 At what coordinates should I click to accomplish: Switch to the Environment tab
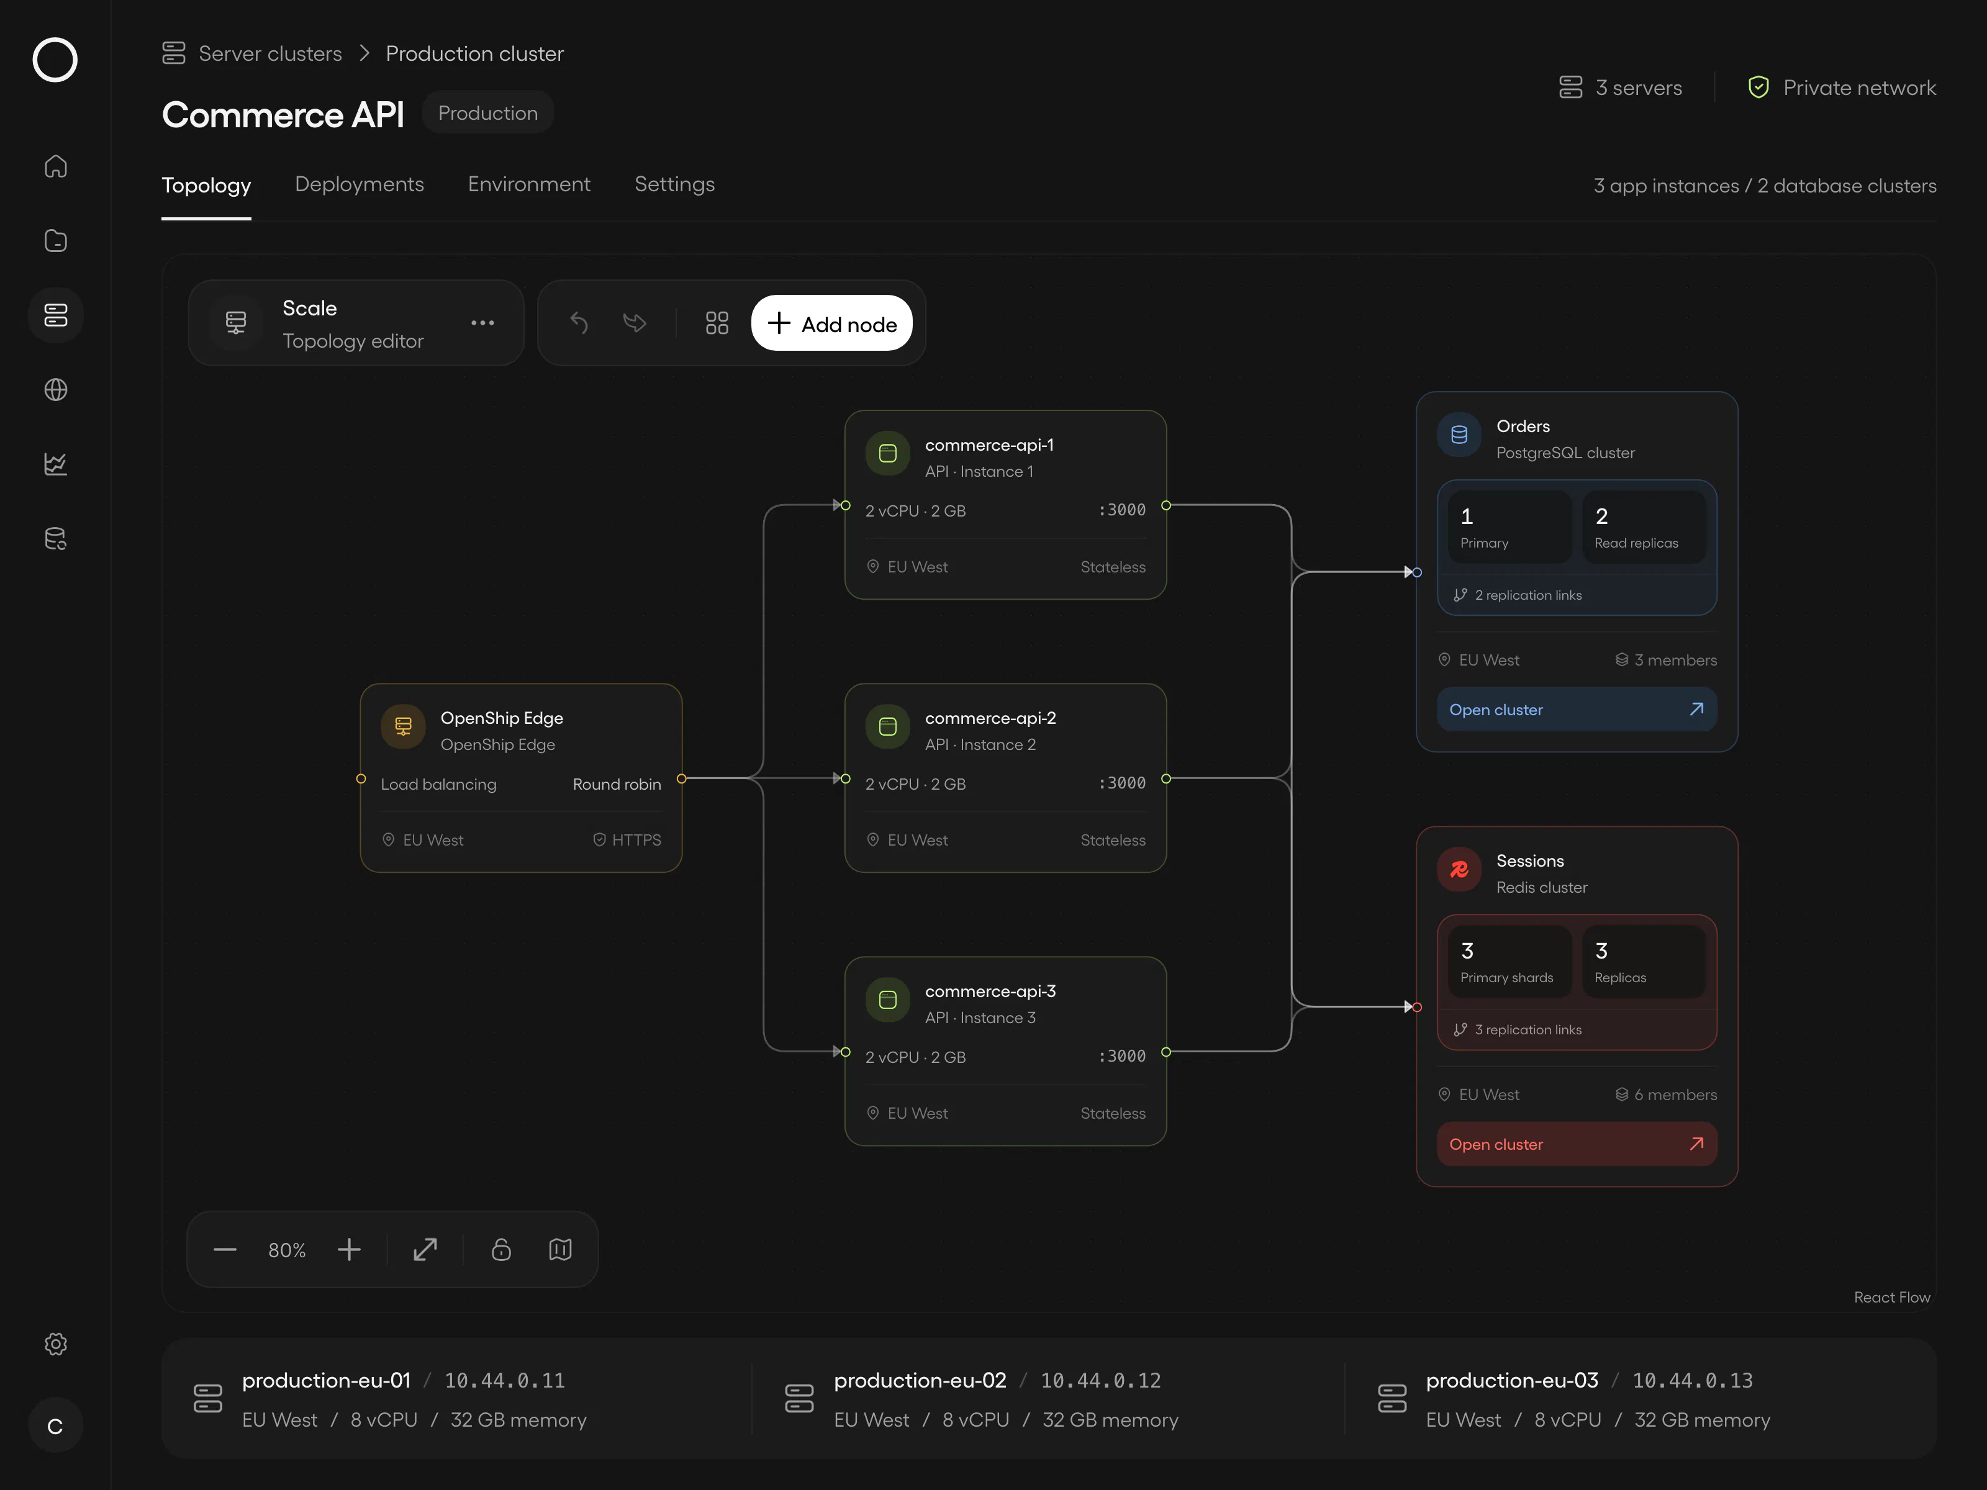pos(529,184)
